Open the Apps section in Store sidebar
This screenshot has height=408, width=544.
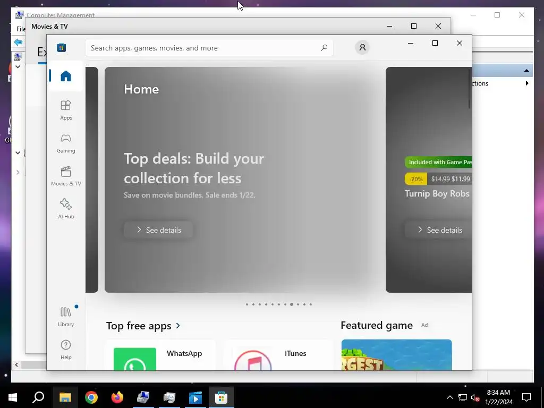pos(65,110)
